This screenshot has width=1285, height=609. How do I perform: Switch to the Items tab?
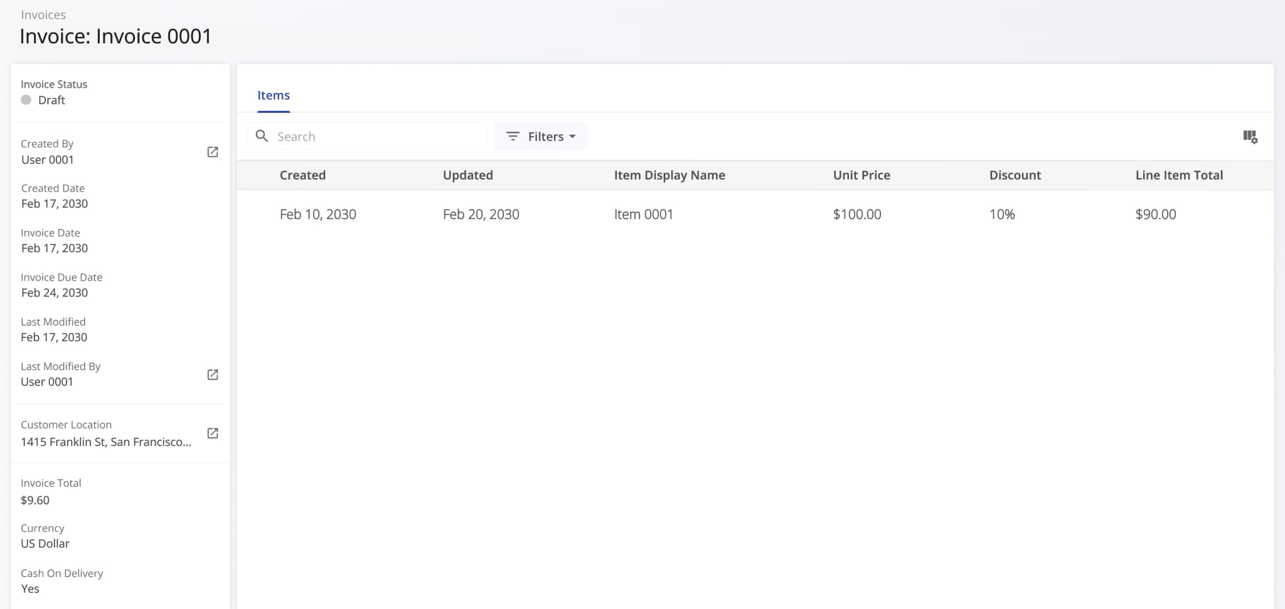click(274, 95)
